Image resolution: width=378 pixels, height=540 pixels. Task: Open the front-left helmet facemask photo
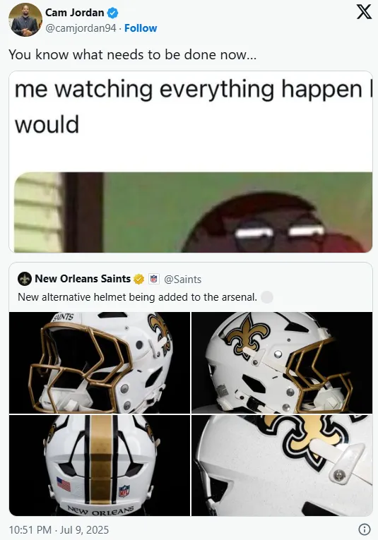pos(100,363)
